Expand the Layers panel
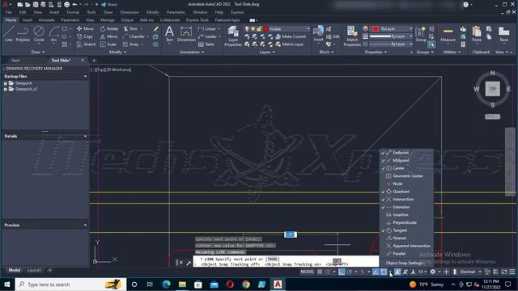Image resolution: width=518 pixels, height=291 pixels. (267, 52)
